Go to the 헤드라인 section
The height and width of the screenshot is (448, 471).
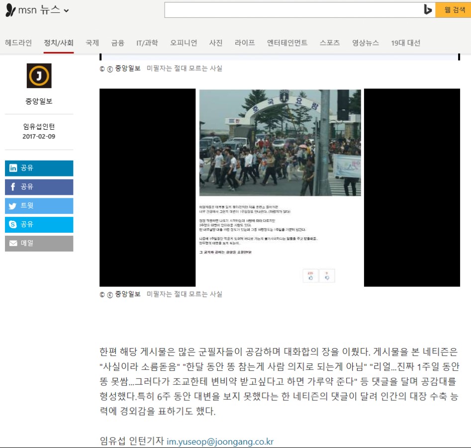pos(18,43)
